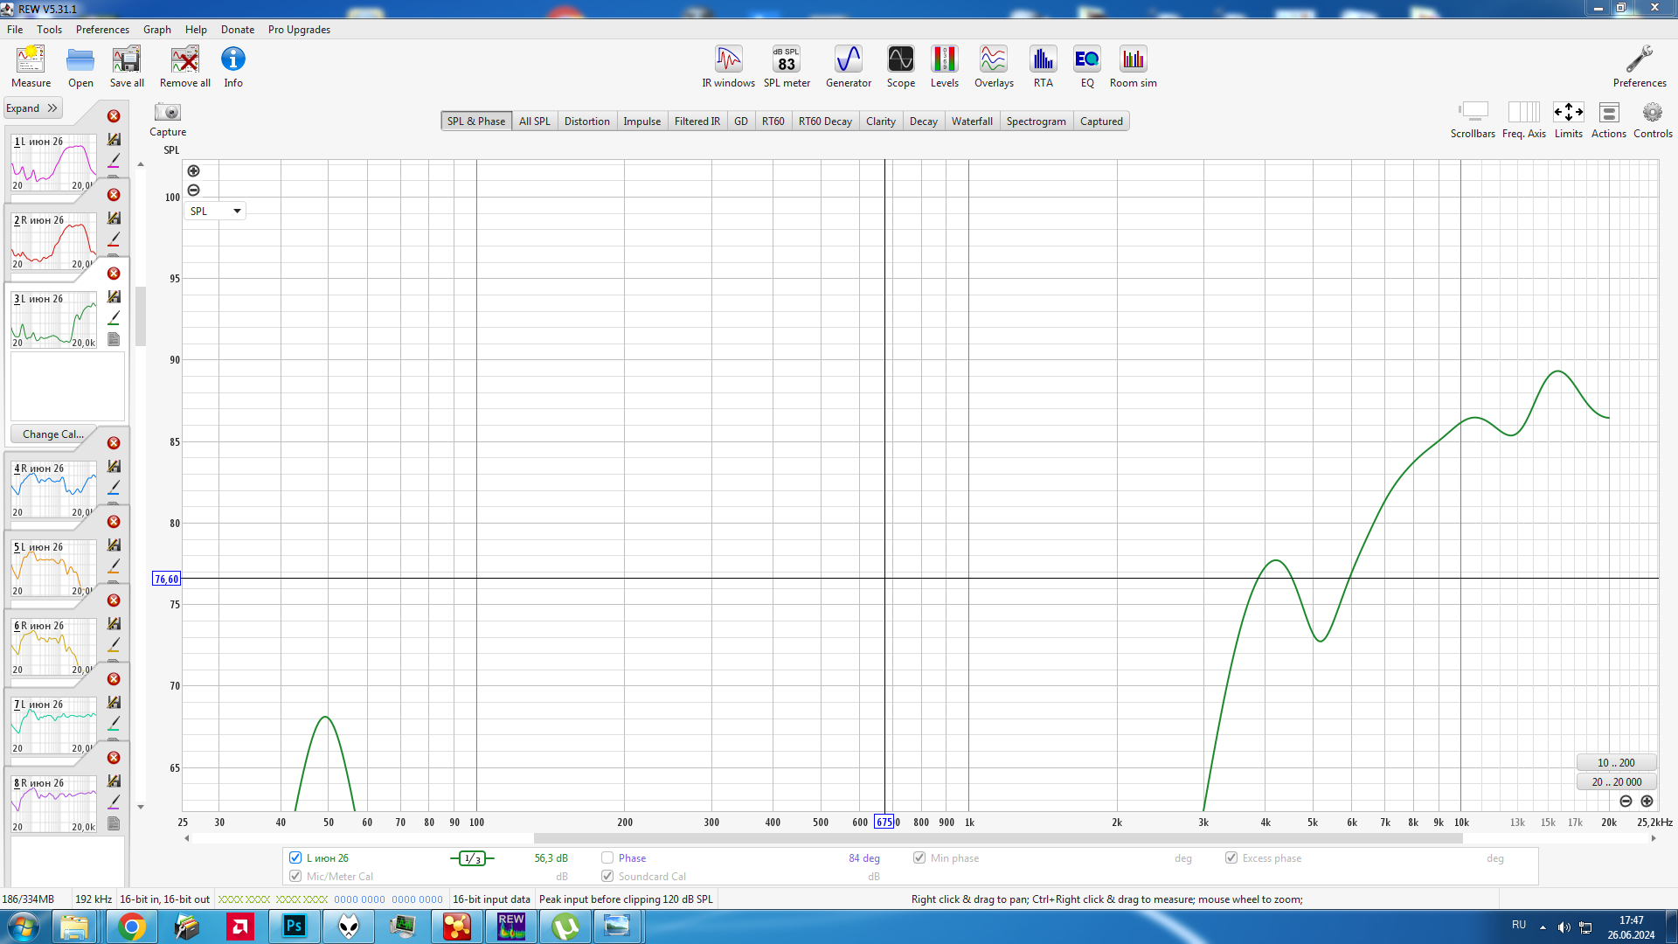Uncheck the L июн 26 trace checkbox
The image size is (1678, 944).
coord(295,857)
